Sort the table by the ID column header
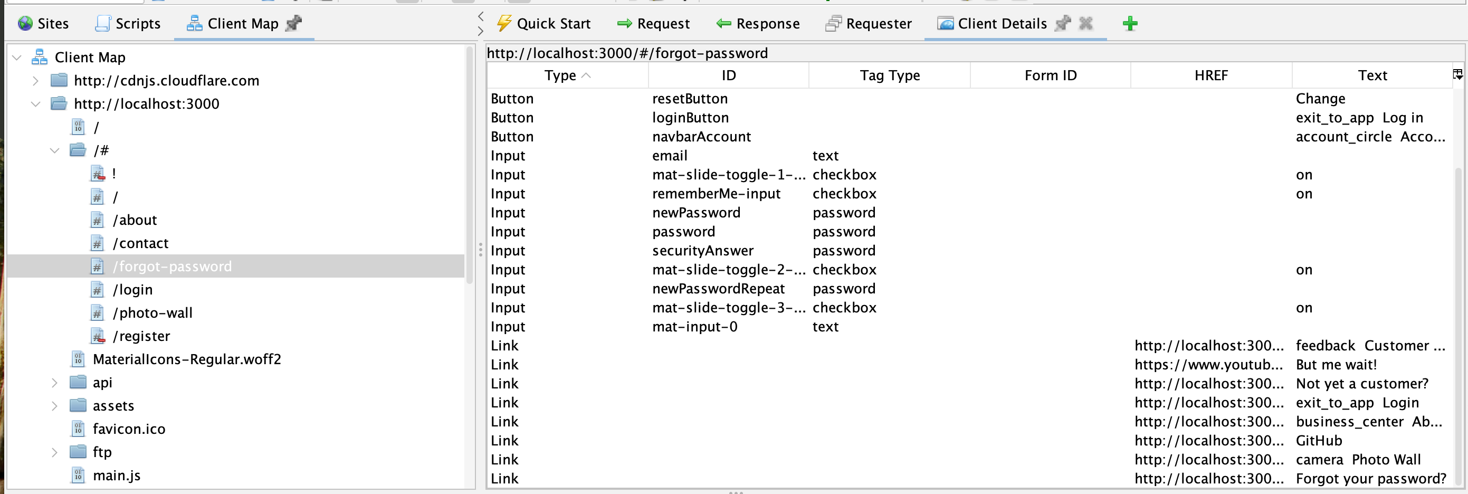The width and height of the screenshot is (1468, 494). (728, 74)
